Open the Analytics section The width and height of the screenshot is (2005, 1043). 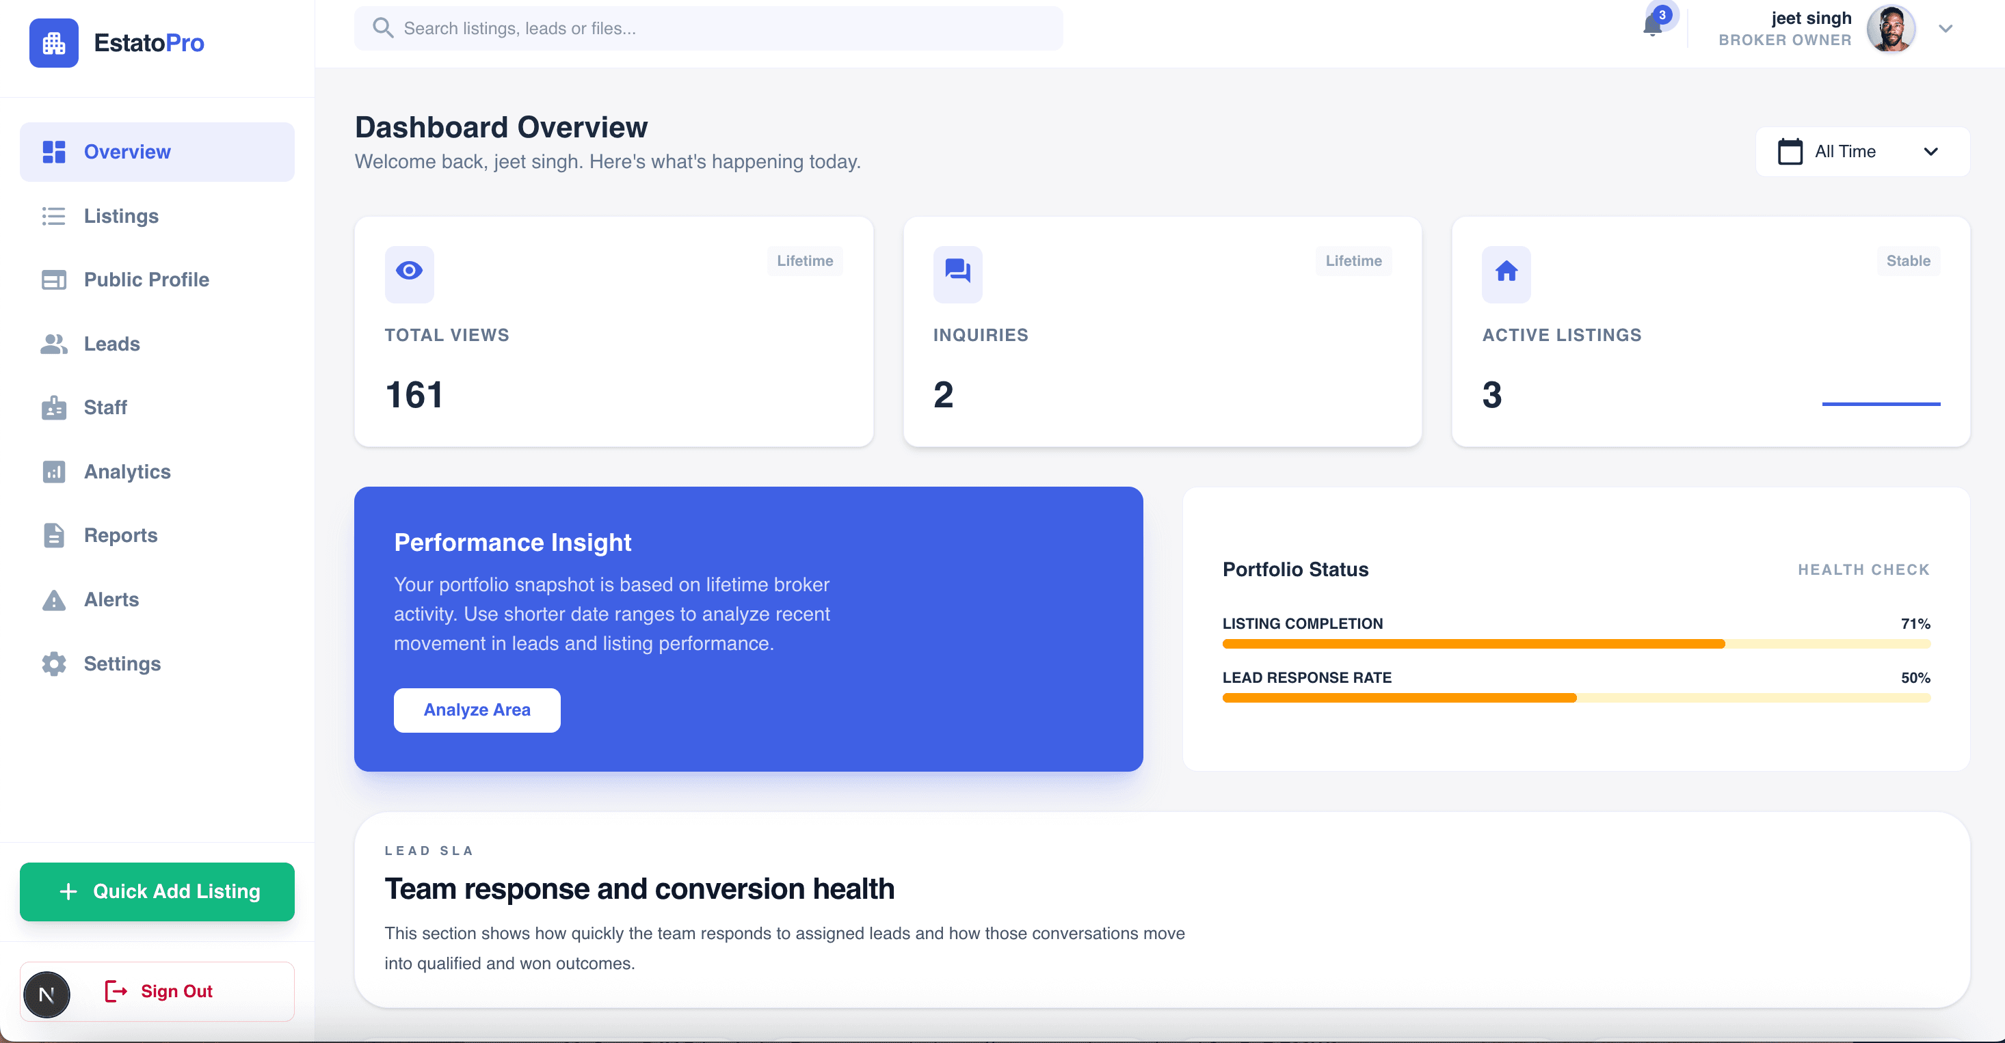pos(157,472)
